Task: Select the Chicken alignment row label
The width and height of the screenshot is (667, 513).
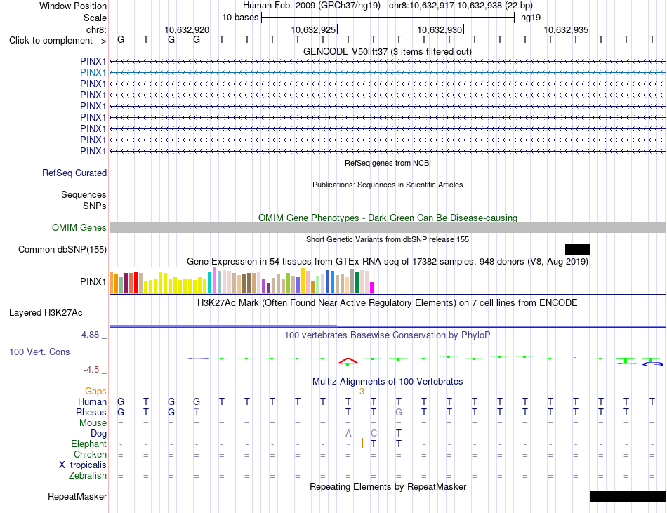Action: pos(90,454)
